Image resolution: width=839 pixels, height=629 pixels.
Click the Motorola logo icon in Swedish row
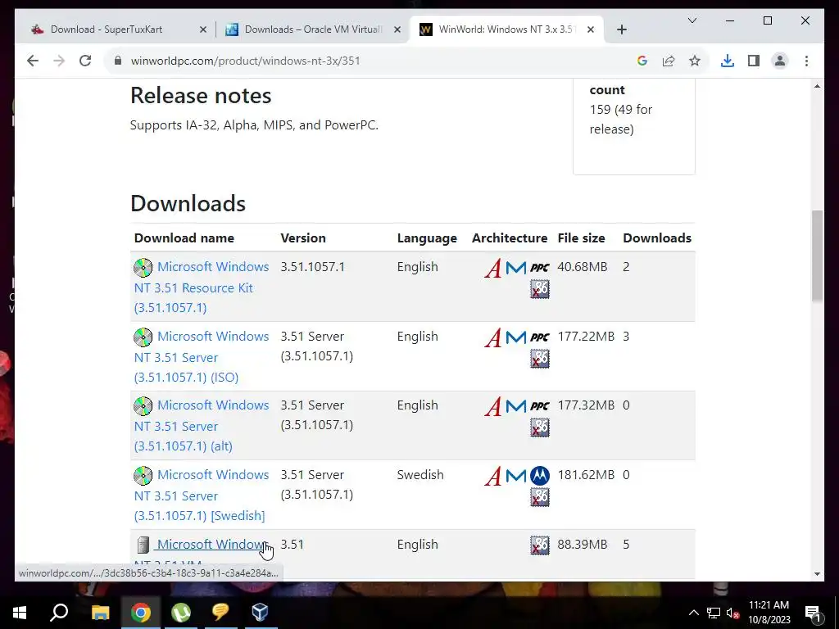pyautogui.click(x=540, y=476)
